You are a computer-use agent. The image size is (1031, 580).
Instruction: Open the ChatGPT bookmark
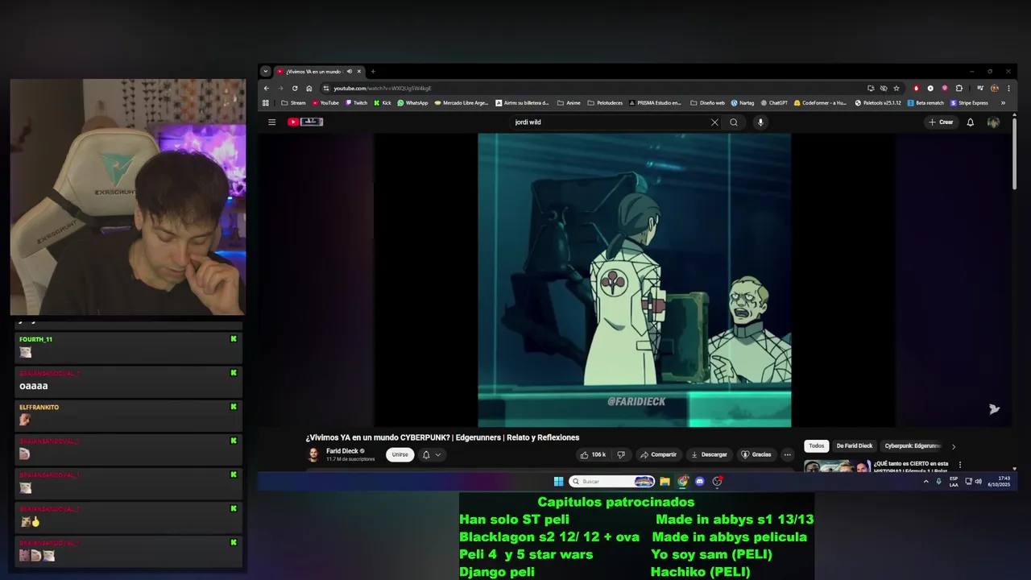[774, 103]
